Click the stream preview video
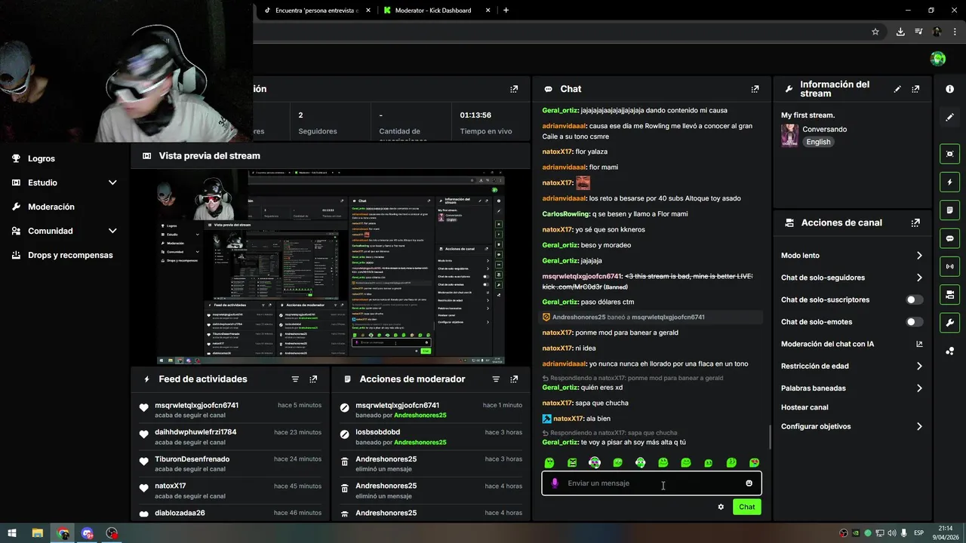Viewport: 966px width, 543px height. coord(331,267)
